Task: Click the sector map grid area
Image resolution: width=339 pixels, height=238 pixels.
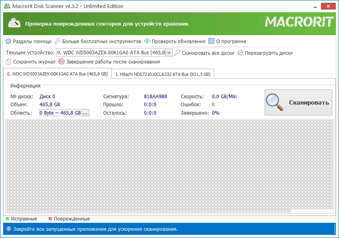Action: (x=169, y=166)
